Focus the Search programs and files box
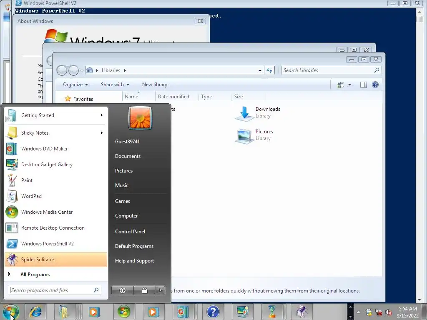 pos(55,290)
